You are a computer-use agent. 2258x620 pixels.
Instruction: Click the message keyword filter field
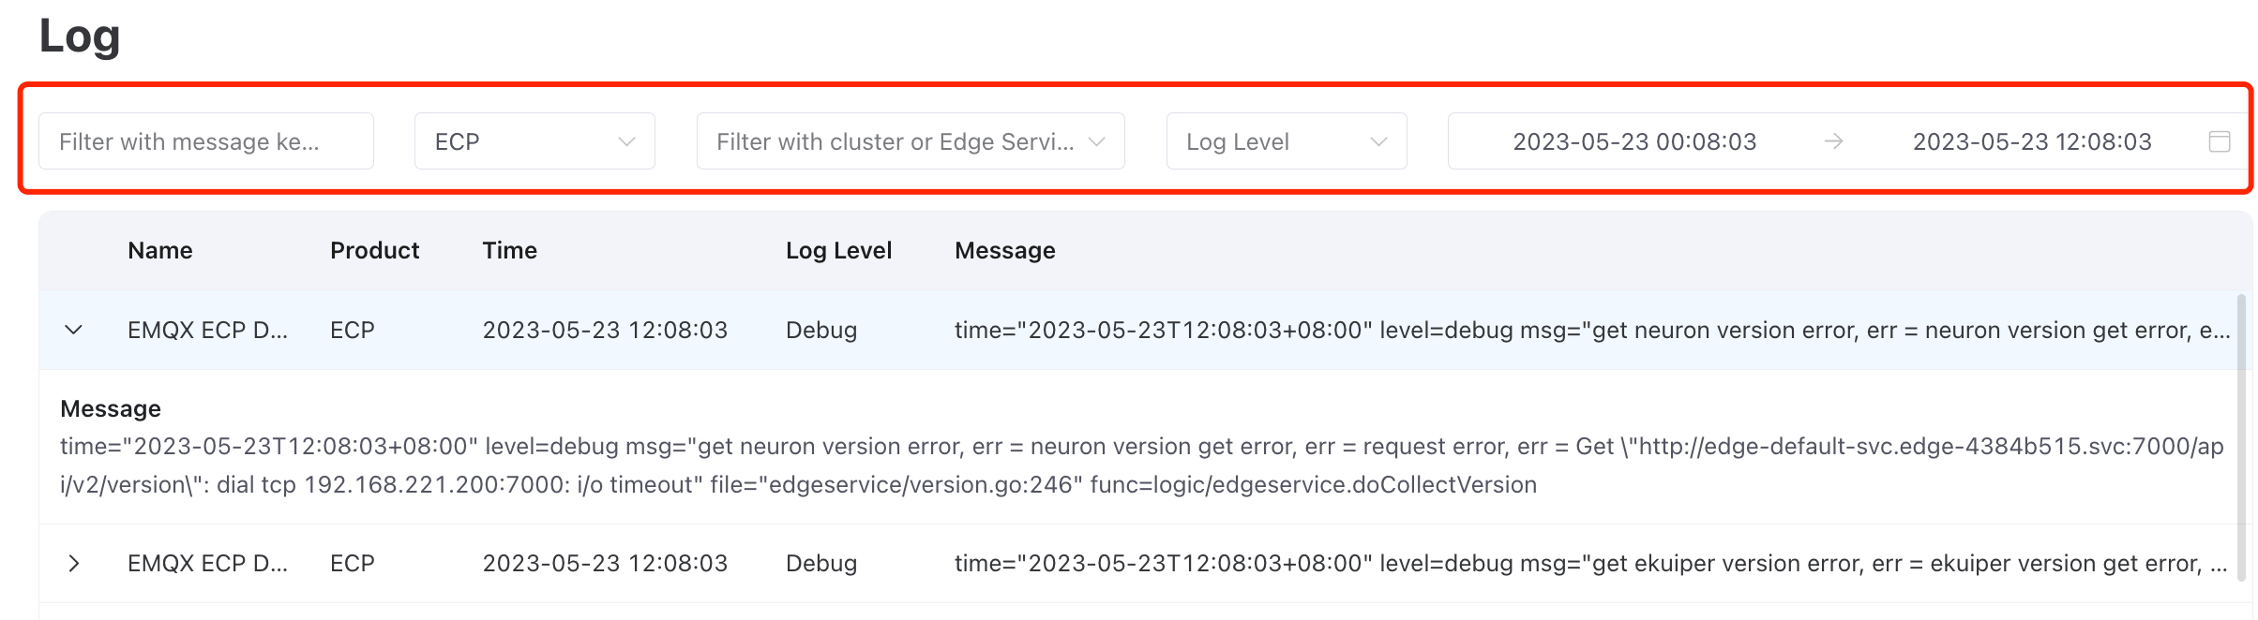(205, 141)
